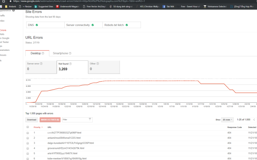Check the box for priority 5 row
Image resolution: width=257 pixels, height=160 pixels.
point(28,154)
